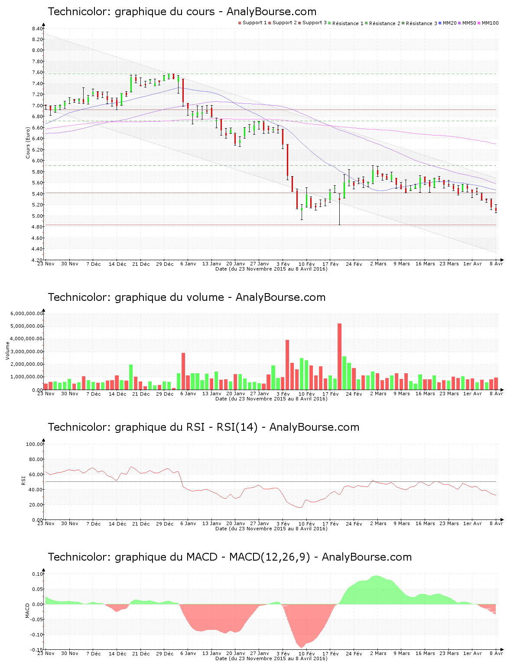
Task: Click '2 Mars' date on RSI chart axis
Action: pos(378,523)
